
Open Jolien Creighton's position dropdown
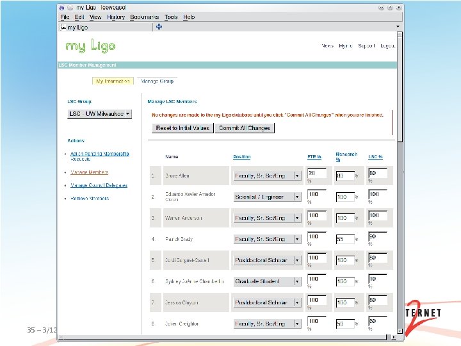tap(268, 324)
